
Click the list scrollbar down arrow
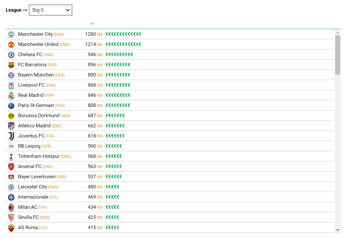(x=338, y=230)
